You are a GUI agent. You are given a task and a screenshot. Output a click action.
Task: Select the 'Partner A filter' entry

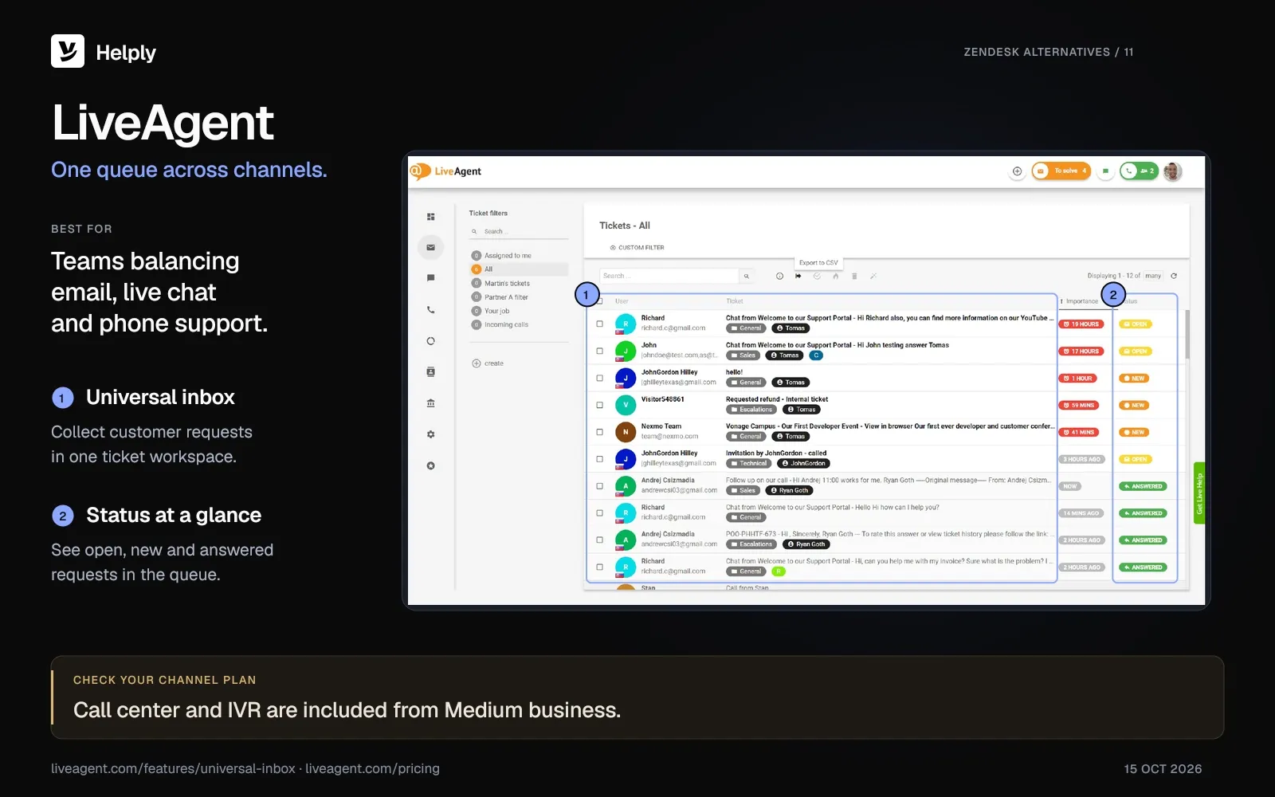pos(519,297)
